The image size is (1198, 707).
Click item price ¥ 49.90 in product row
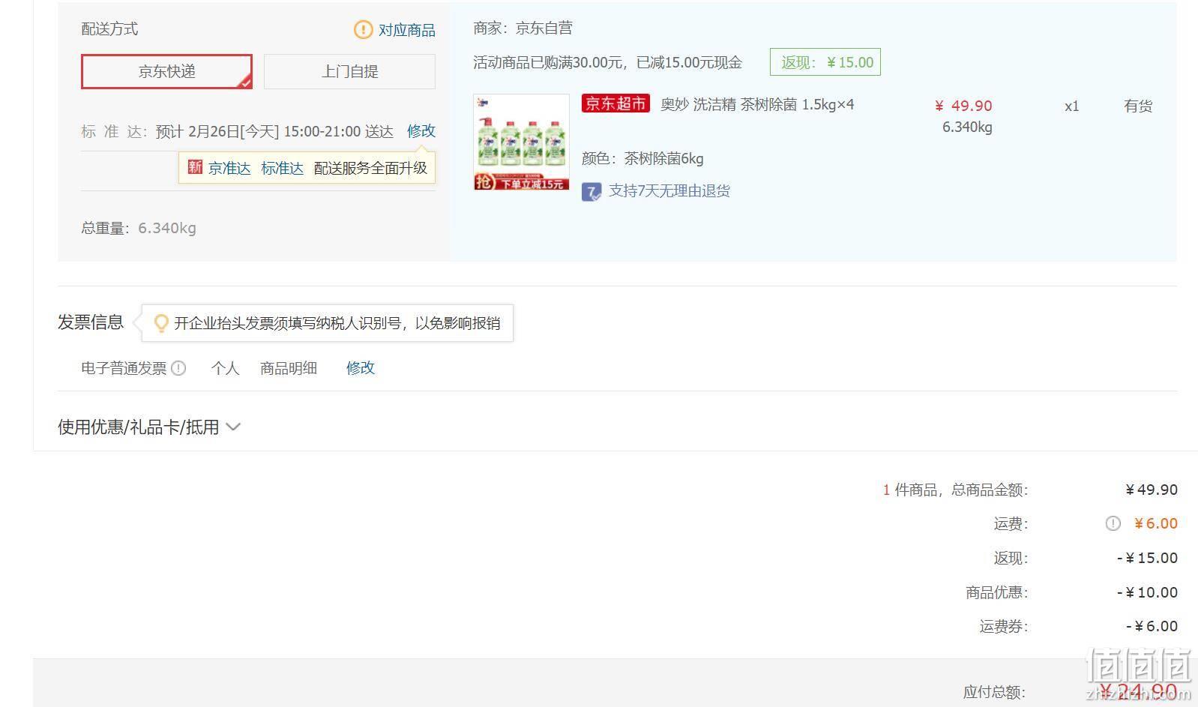(x=963, y=106)
